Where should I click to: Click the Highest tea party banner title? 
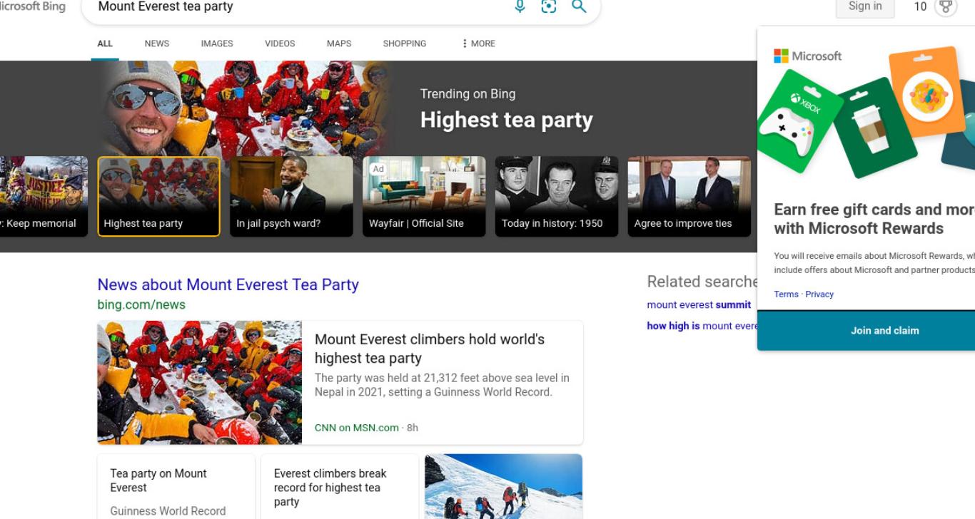tap(506, 120)
